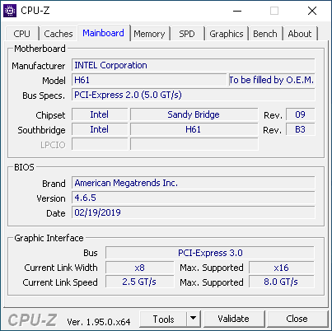
Task: Minimize the CPU-Z window
Action: tap(237, 11)
